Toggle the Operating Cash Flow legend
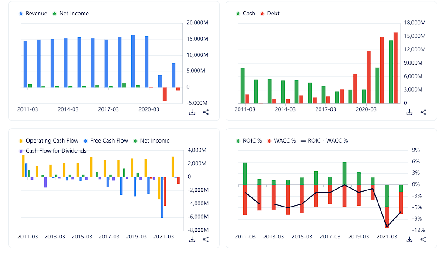 [48, 140]
